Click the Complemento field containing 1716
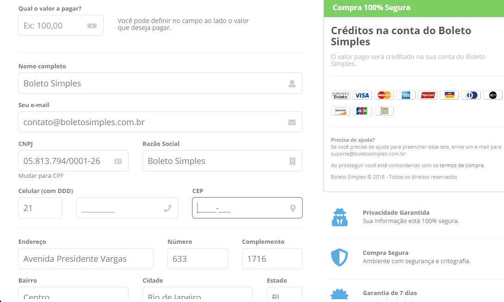Viewport: 504px width, 302px height. pos(272,259)
